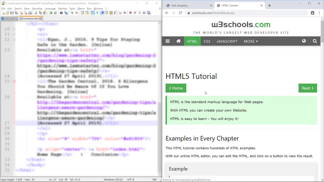
Task: Click the w3schools home house icon
Action: (x=178, y=41)
